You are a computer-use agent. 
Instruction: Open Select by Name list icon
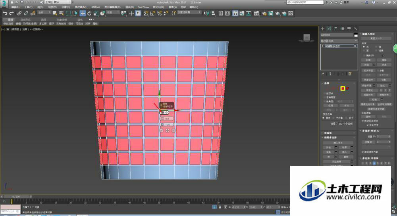point(61,13)
